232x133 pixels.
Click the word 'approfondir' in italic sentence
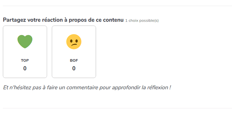126,87
